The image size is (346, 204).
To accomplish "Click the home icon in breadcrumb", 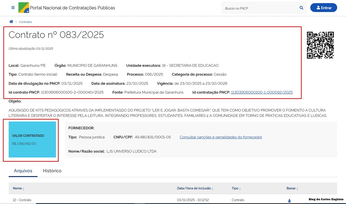I will click(x=11, y=22).
